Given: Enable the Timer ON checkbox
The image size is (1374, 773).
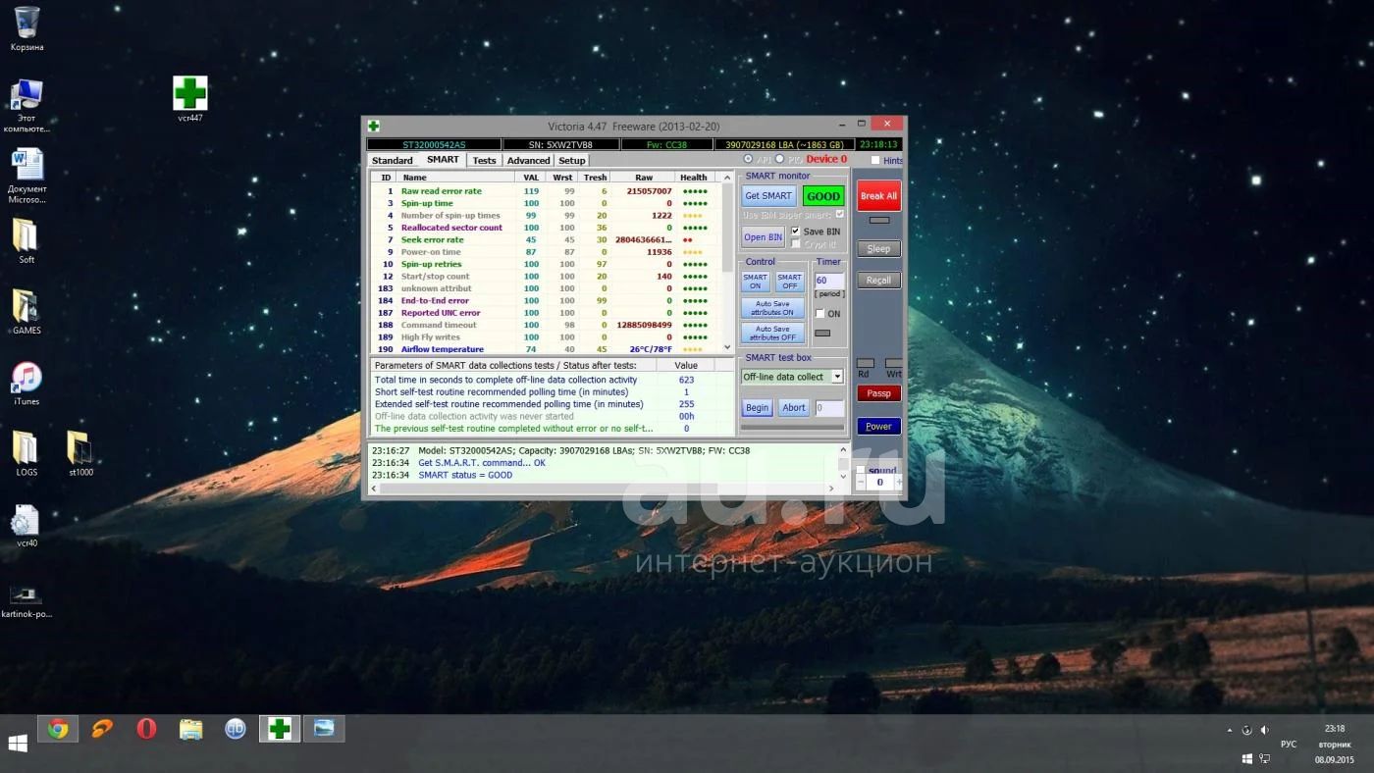Looking at the screenshot, I should [820, 314].
